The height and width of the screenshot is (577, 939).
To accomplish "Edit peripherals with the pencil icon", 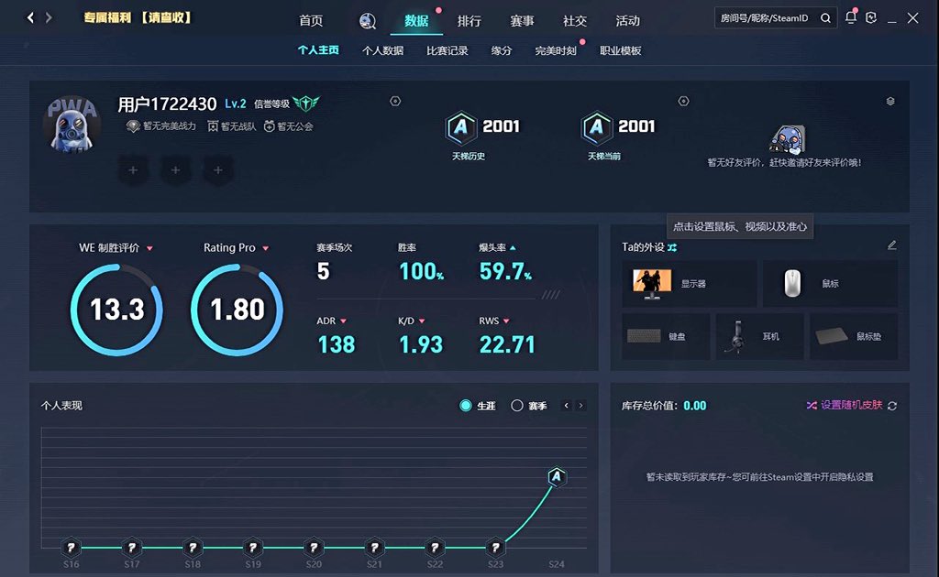I will point(891,245).
